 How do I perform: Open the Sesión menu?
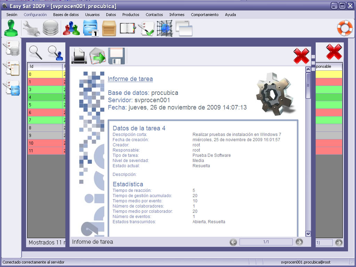point(12,15)
